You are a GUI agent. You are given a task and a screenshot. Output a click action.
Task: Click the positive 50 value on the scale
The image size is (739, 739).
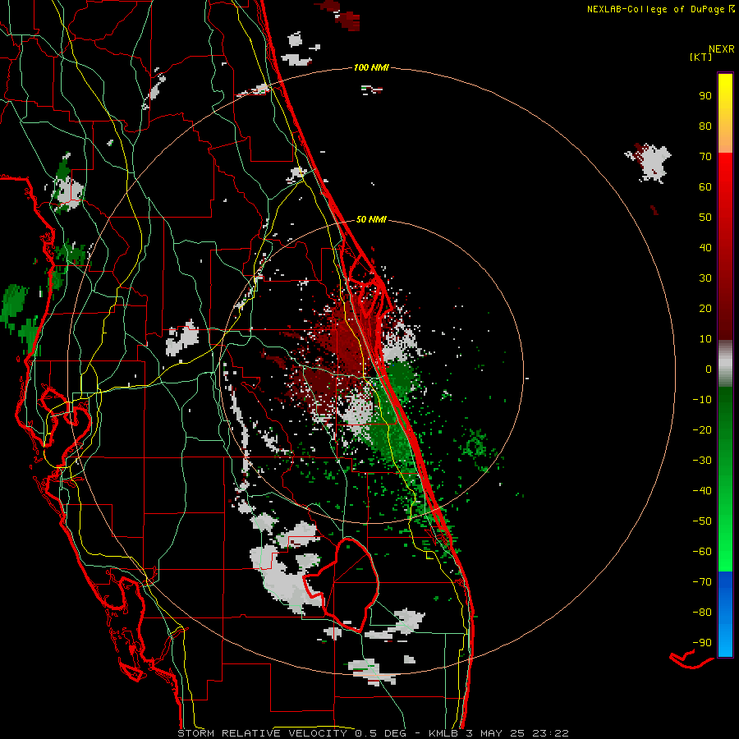tap(705, 218)
